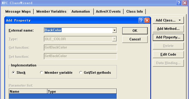The width and height of the screenshot is (189, 99).
Task: Click the Cancel button
Action: tap(135, 39)
